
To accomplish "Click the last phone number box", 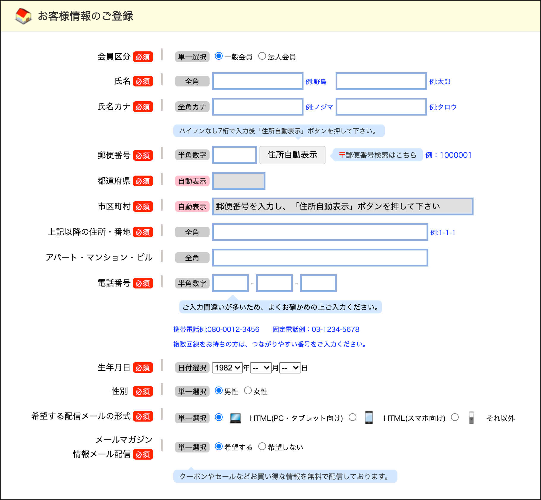I will [318, 283].
